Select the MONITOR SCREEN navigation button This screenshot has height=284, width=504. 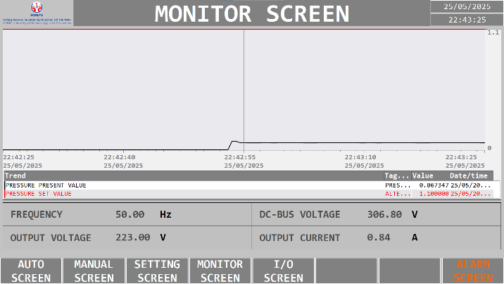click(x=220, y=271)
